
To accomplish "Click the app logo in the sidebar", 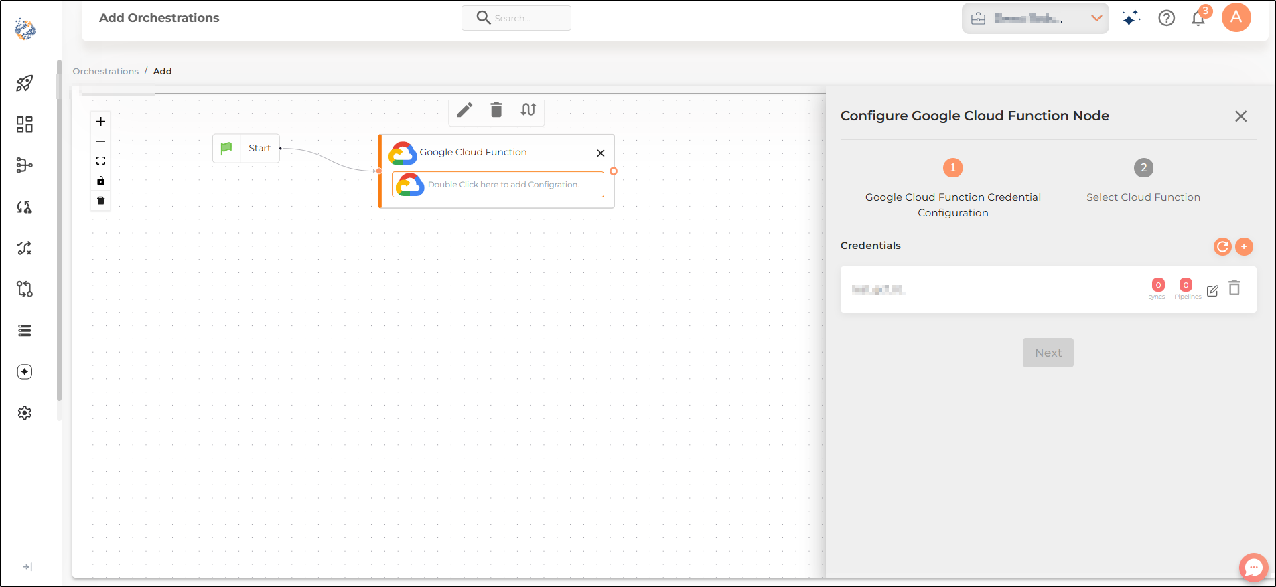I will (25, 29).
